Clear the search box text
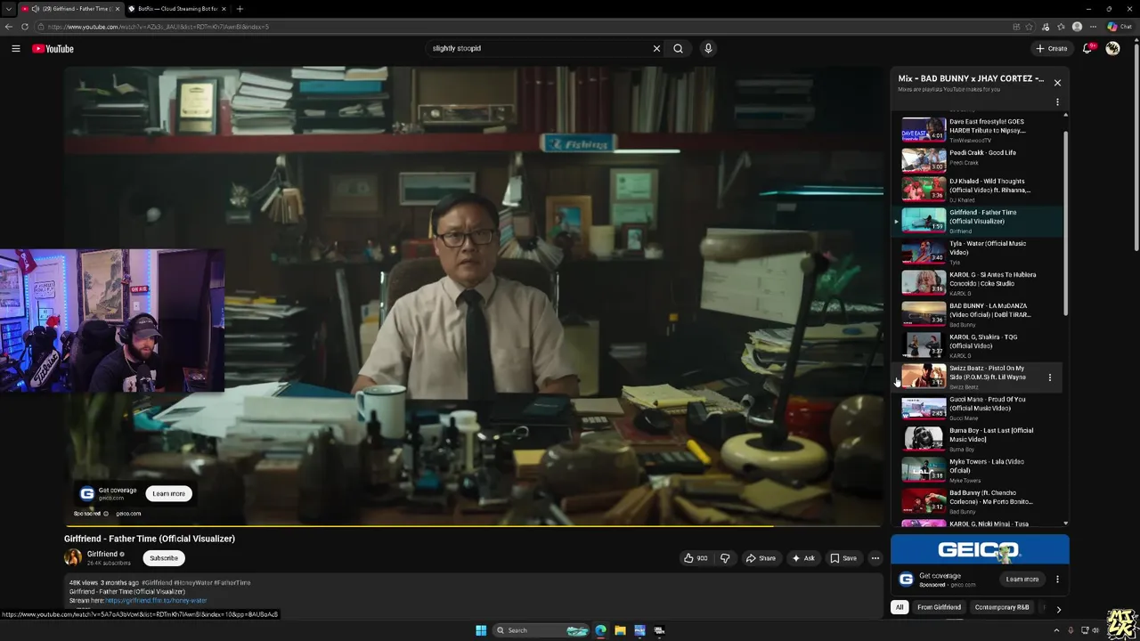Viewport: 1140px width, 641px height. pos(656,48)
